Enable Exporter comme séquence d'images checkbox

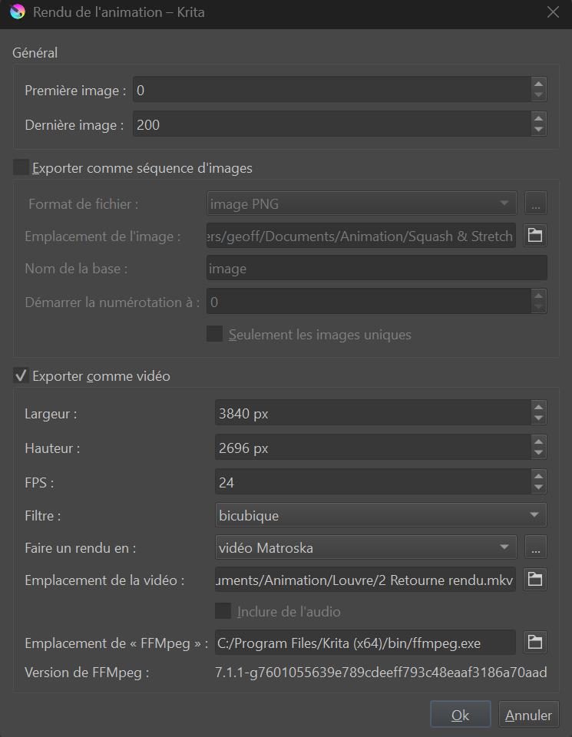(21, 167)
